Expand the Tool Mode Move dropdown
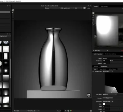Screen dimensions: 123x112 pyautogui.click(x=110, y=95)
